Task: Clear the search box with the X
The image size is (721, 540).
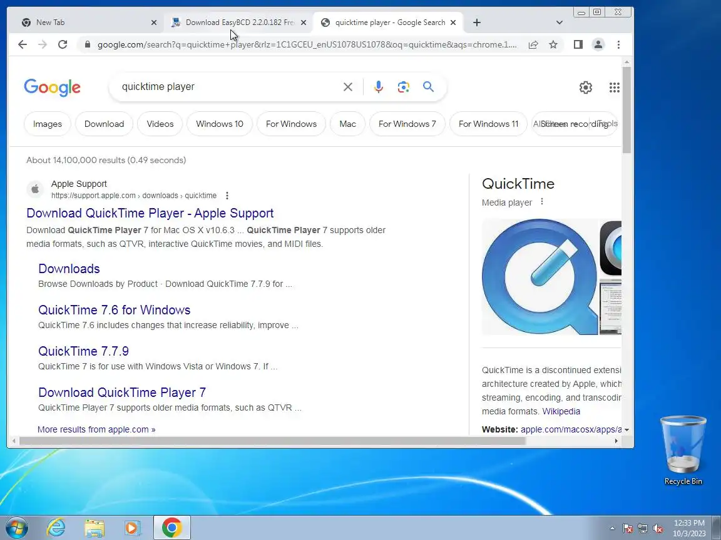Action: (x=348, y=87)
